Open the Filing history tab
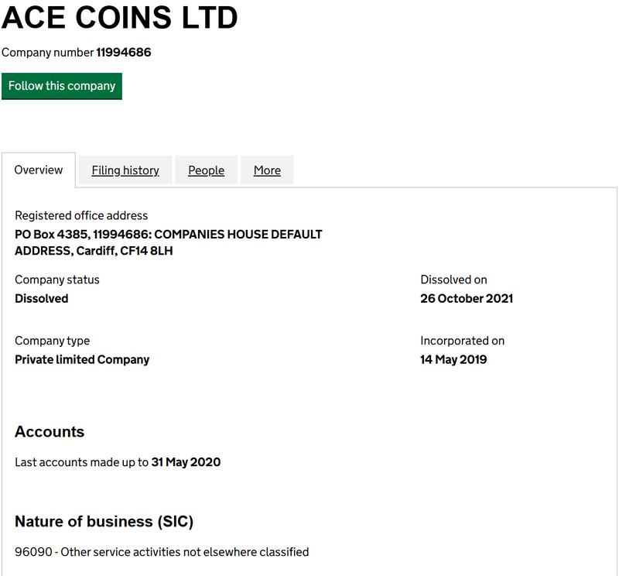 pyautogui.click(x=125, y=170)
